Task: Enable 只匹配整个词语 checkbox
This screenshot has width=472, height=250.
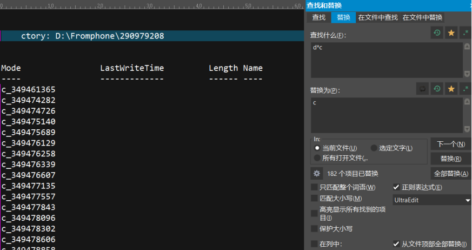Action: coord(314,187)
